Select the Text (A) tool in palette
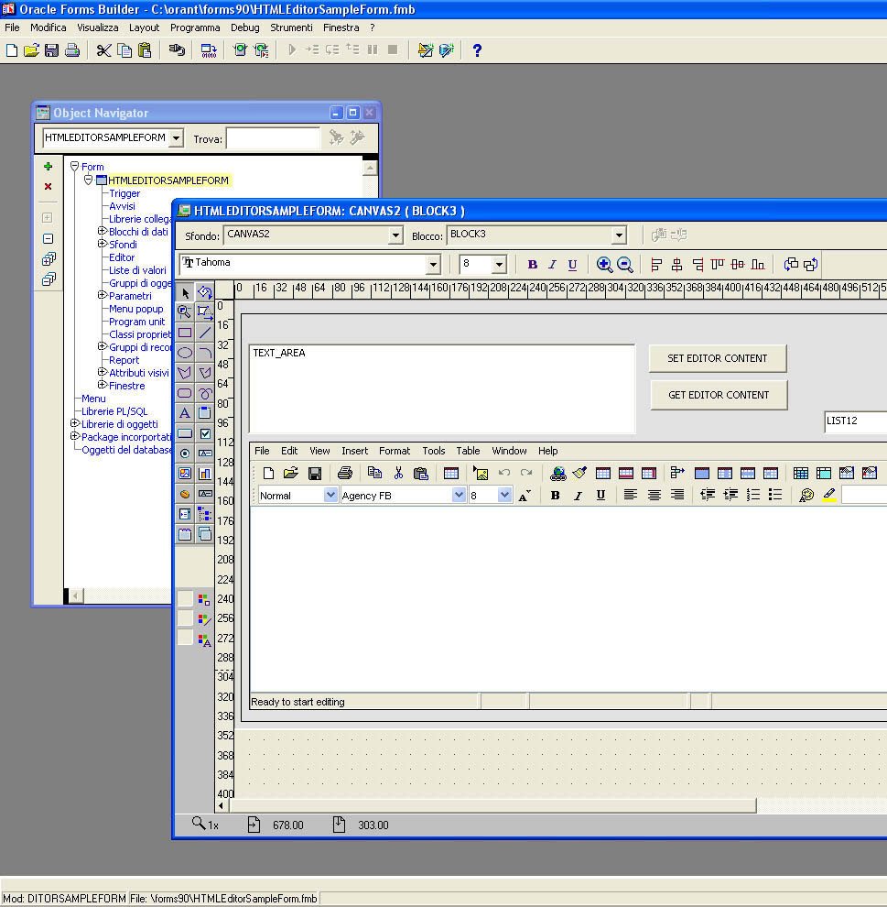The width and height of the screenshot is (887, 907). 184,413
